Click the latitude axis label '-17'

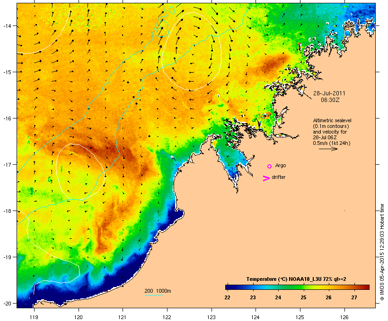[7, 164]
